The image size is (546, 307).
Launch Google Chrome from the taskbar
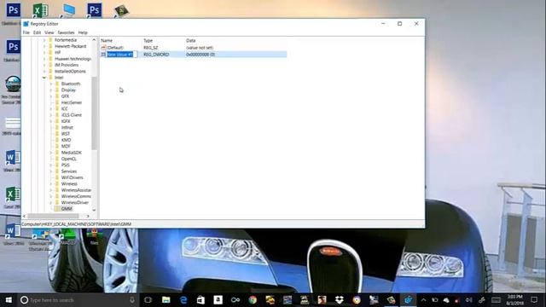[x=253, y=299]
